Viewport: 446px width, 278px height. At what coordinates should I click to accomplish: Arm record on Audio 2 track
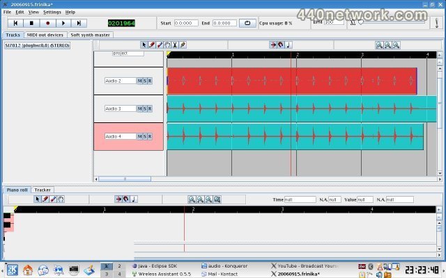[x=150, y=81]
